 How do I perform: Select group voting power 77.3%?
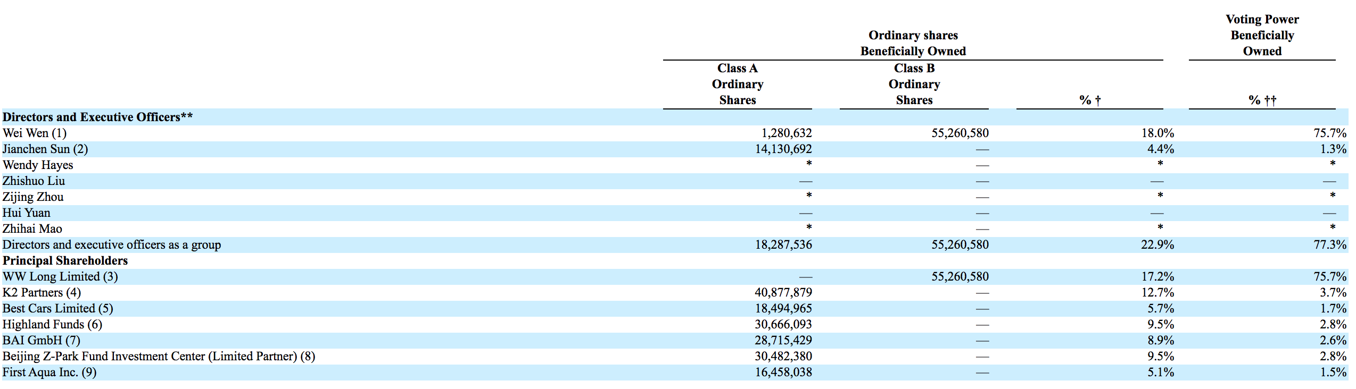click(x=1330, y=245)
